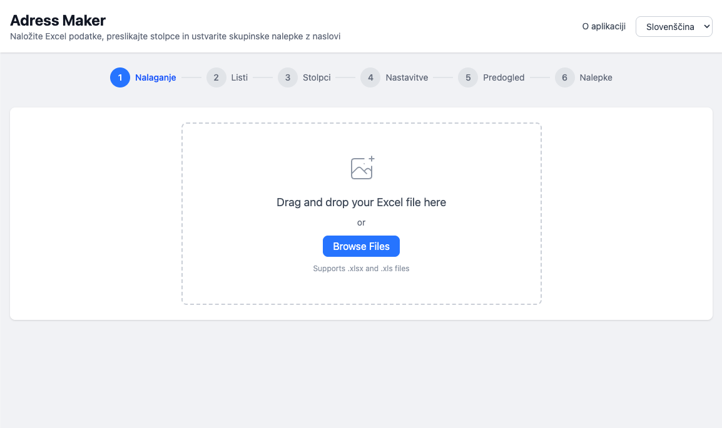Click step 5 circle for Predogled
The image size is (722, 428).
click(468, 77)
